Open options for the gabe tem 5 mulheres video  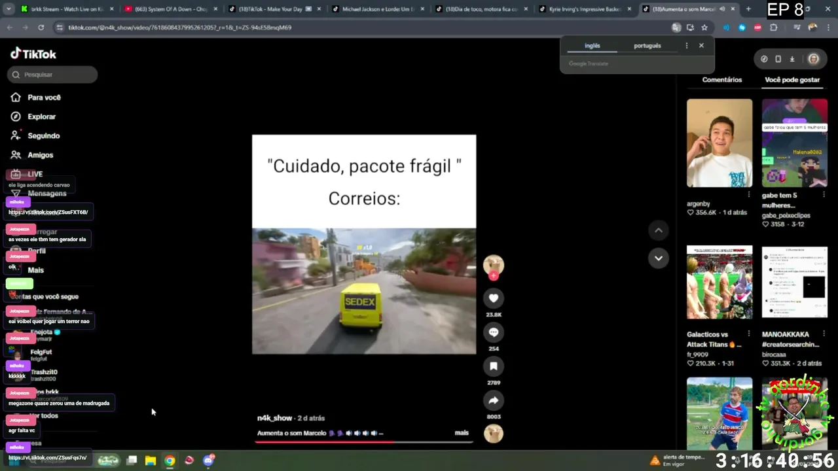tap(824, 195)
